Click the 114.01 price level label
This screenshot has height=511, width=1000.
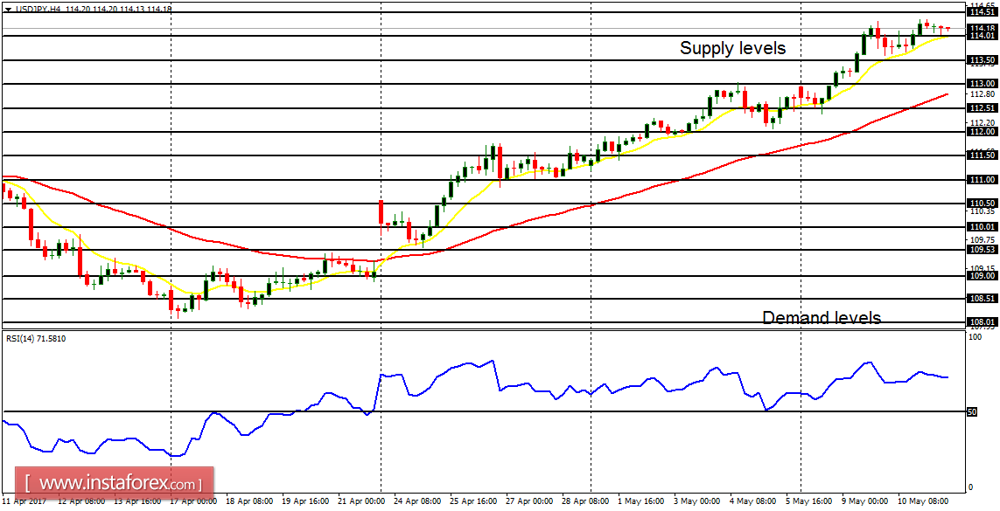coord(983,37)
